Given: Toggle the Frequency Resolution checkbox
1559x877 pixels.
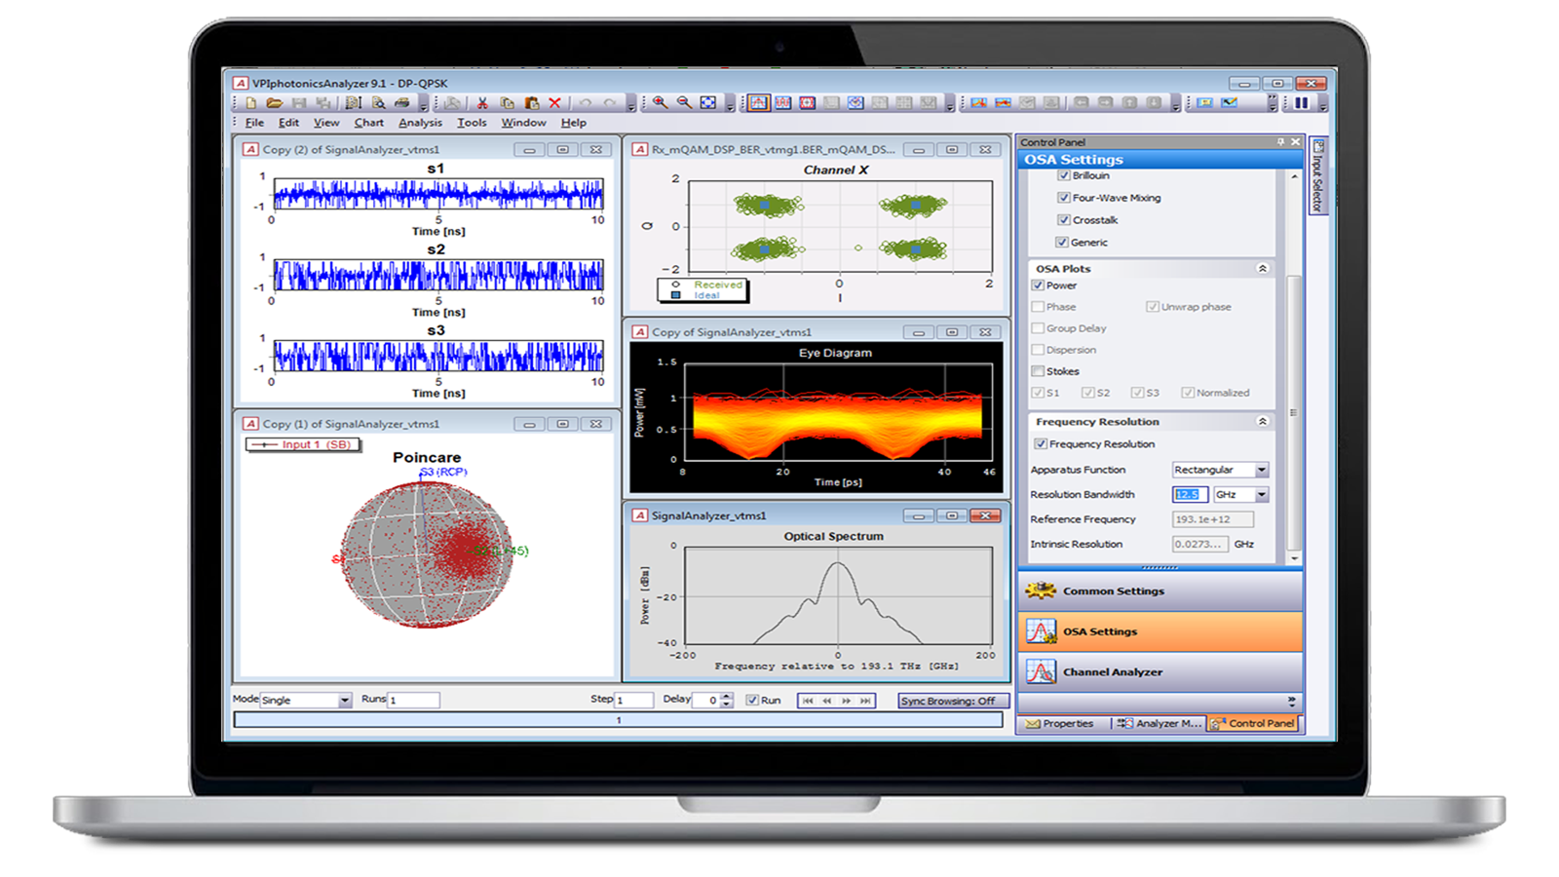Looking at the screenshot, I should click(1041, 444).
